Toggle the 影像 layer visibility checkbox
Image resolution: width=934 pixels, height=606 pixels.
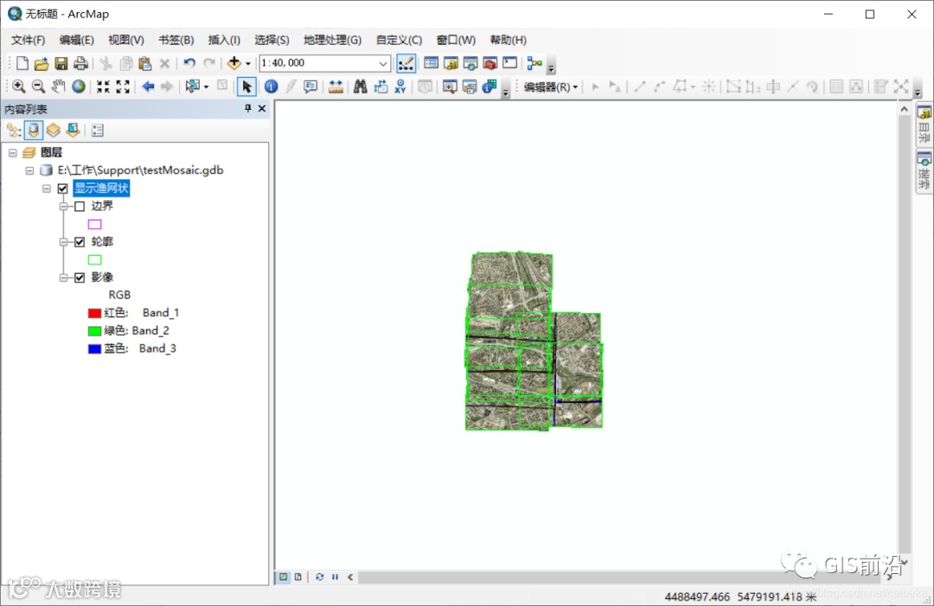pos(80,277)
